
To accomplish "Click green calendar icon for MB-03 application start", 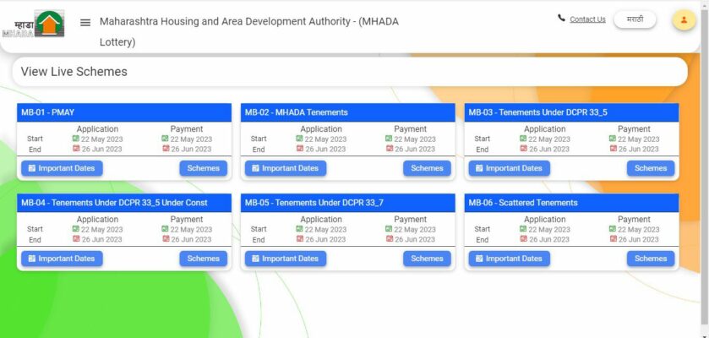I will (x=523, y=139).
